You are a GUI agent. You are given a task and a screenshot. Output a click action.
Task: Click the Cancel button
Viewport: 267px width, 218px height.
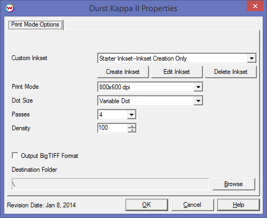(x=192, y=205)
